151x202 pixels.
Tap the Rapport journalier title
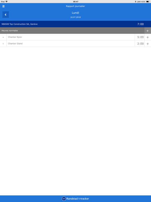(x=75, y=6)
